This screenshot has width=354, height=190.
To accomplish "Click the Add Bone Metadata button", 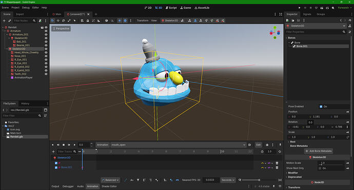I will (318, 151).
